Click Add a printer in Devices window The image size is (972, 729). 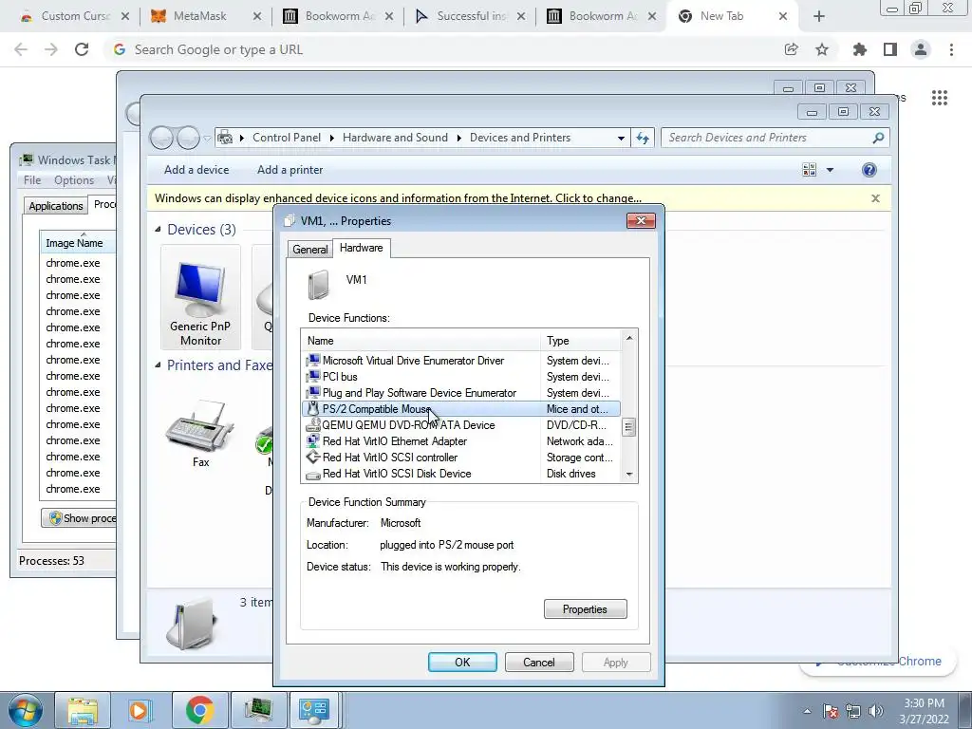(x=290, y=170)
